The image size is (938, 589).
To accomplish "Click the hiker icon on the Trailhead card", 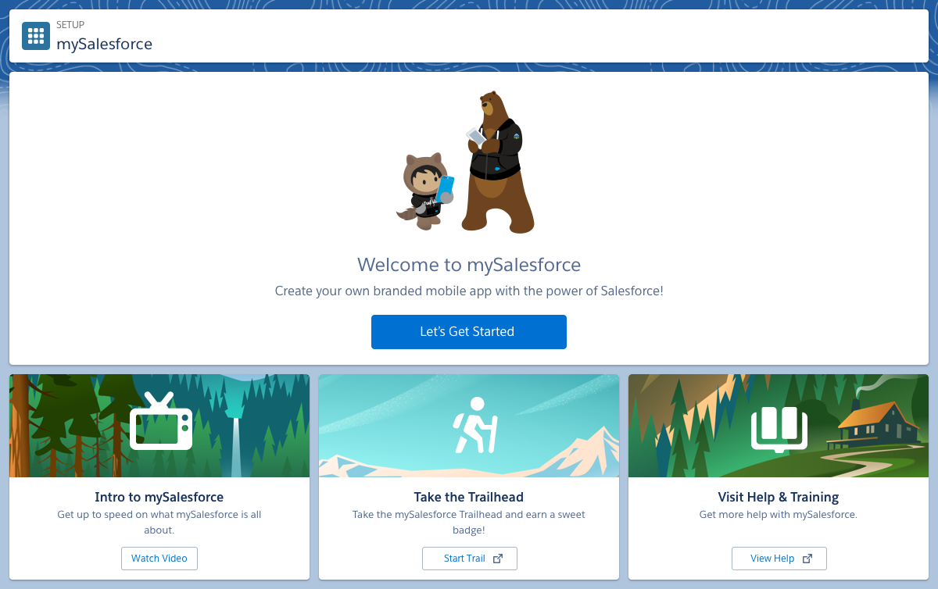I will point(474,425).
